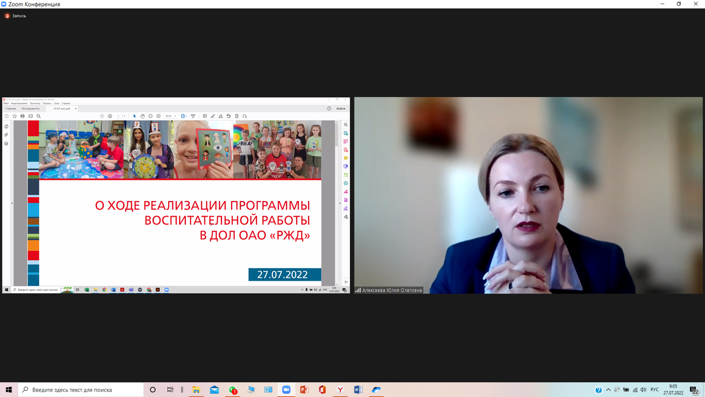
Task: Click the Acrobat document vertical scrollbar
Action: pos(337,202)
